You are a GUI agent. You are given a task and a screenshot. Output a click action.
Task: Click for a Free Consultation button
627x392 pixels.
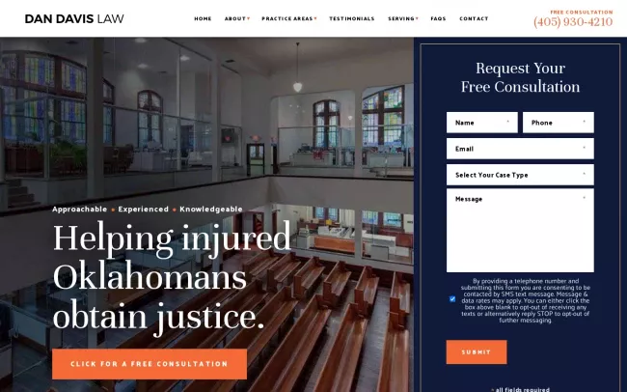pos(150,364)
